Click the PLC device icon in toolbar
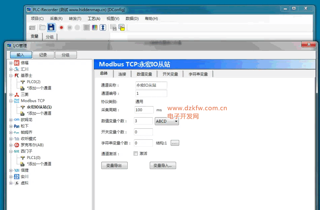Image resolution: width=320 pixels, height=210 pixels. tap(33, 28)
